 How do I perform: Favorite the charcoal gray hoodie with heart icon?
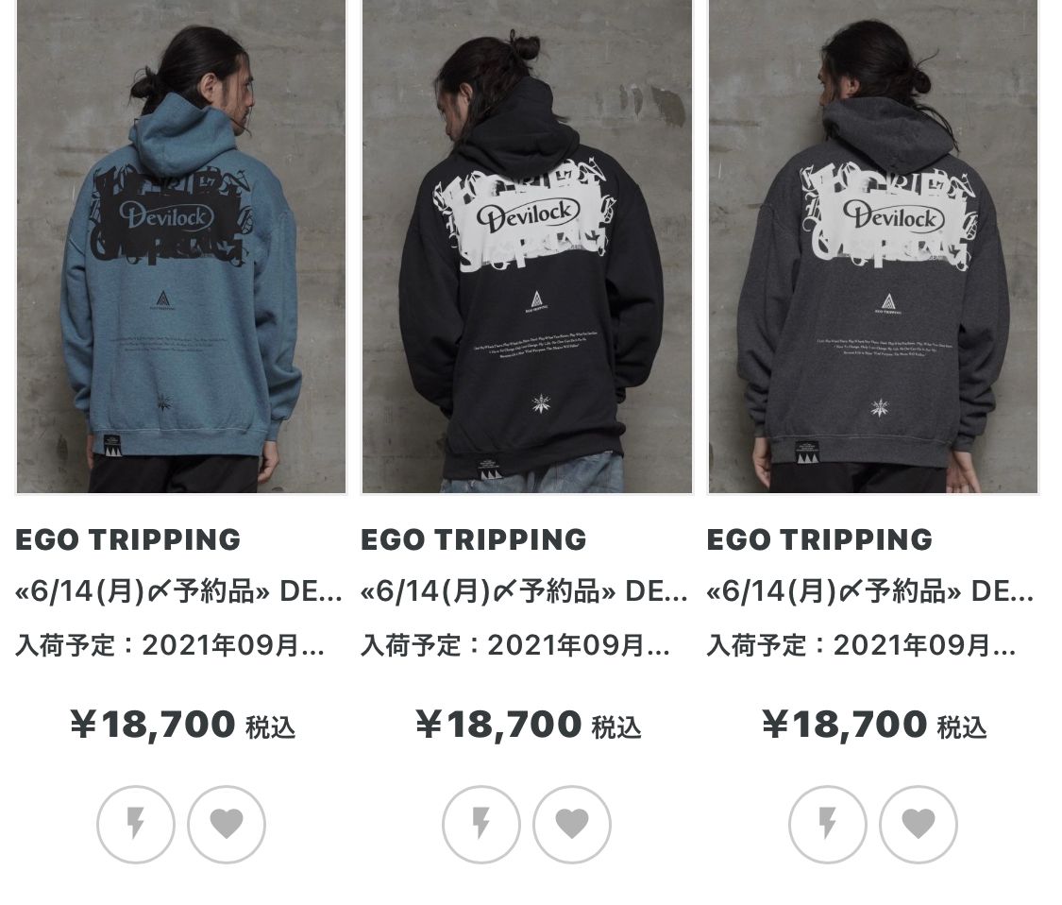click(x=919, y=825)
